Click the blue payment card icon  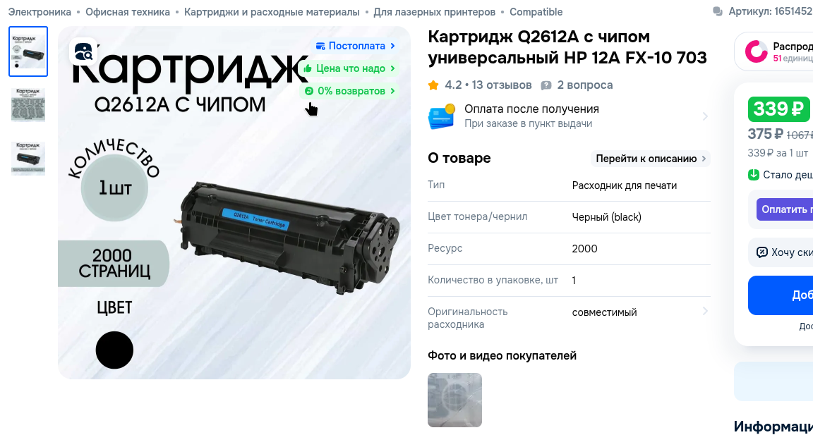pos(441,116)
